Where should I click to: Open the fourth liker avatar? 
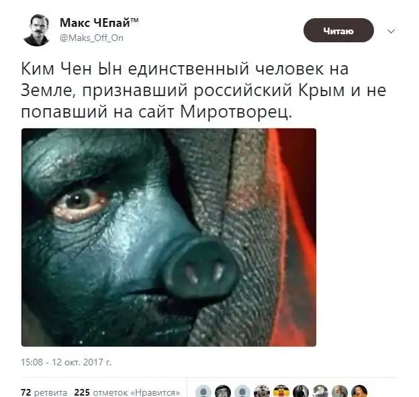click(262, 392)
